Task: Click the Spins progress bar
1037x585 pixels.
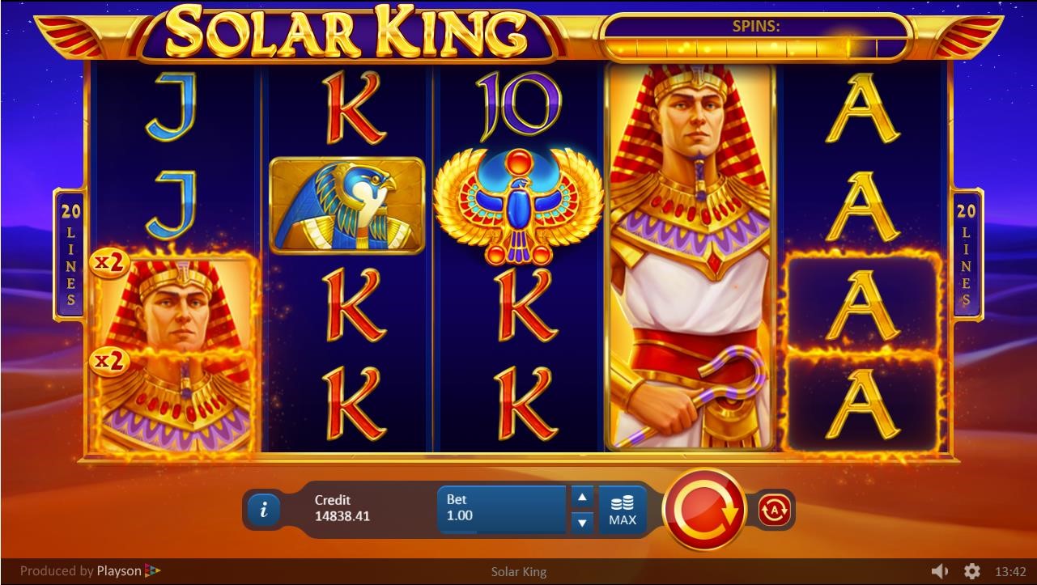Action: pyautogui.click(x=757, y=47)
